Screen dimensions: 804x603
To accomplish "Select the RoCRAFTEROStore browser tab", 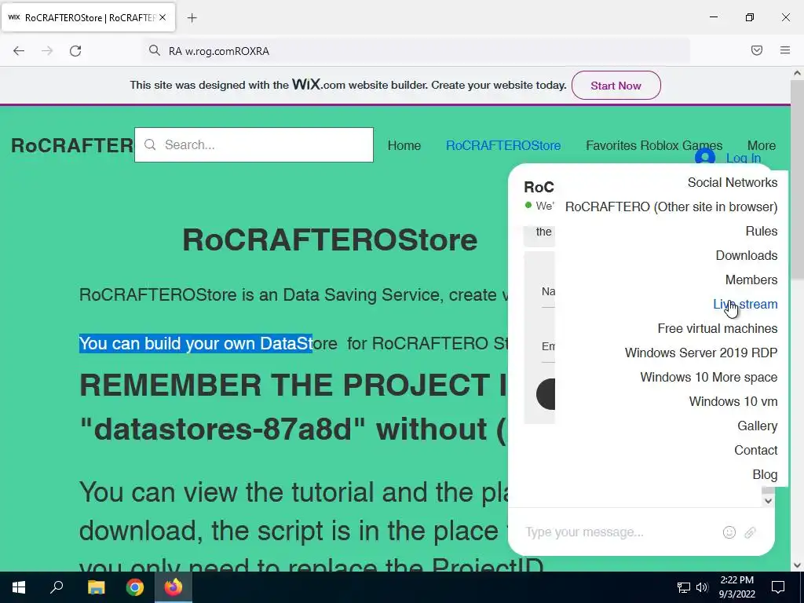I will 88,17.
